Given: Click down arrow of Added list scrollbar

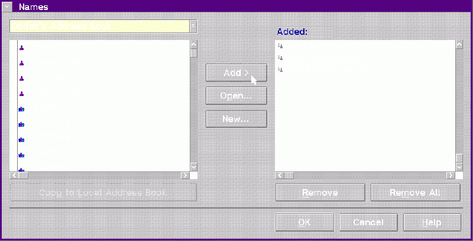Looking at the screenshot, I should point(459,167).
